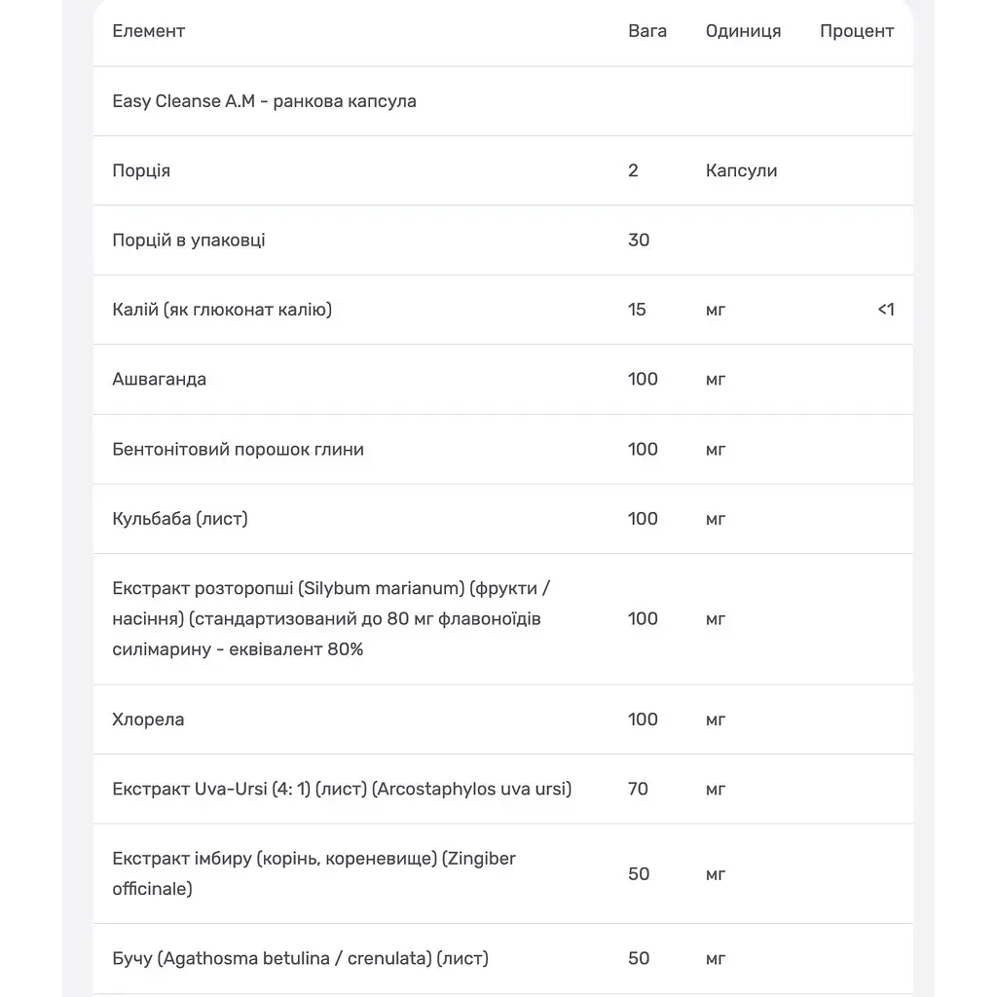Click the Бучу (Agathosma betulina) row

(x=503, y=959)
